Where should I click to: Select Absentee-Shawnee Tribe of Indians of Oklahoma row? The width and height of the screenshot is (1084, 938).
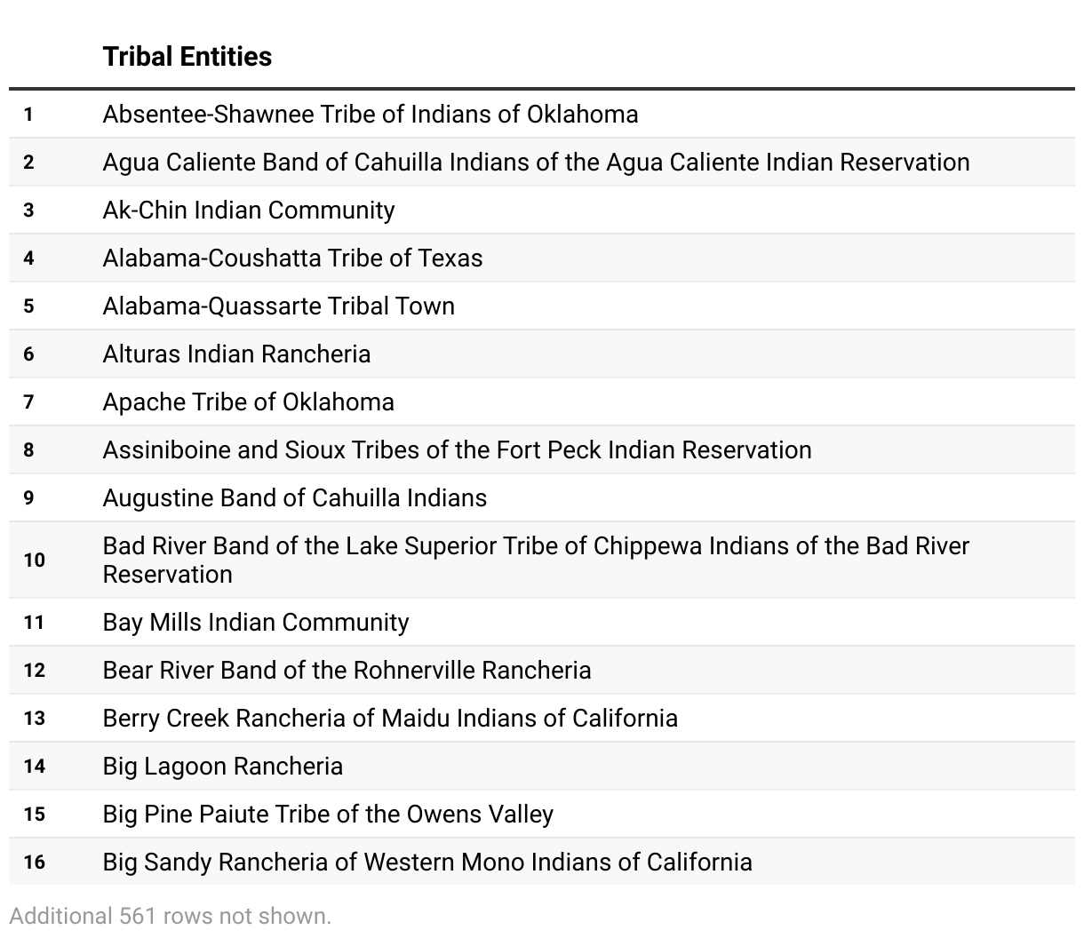370,115
